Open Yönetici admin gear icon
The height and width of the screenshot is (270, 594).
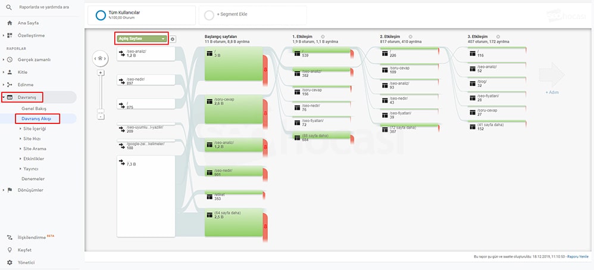(x=10, y=262)
